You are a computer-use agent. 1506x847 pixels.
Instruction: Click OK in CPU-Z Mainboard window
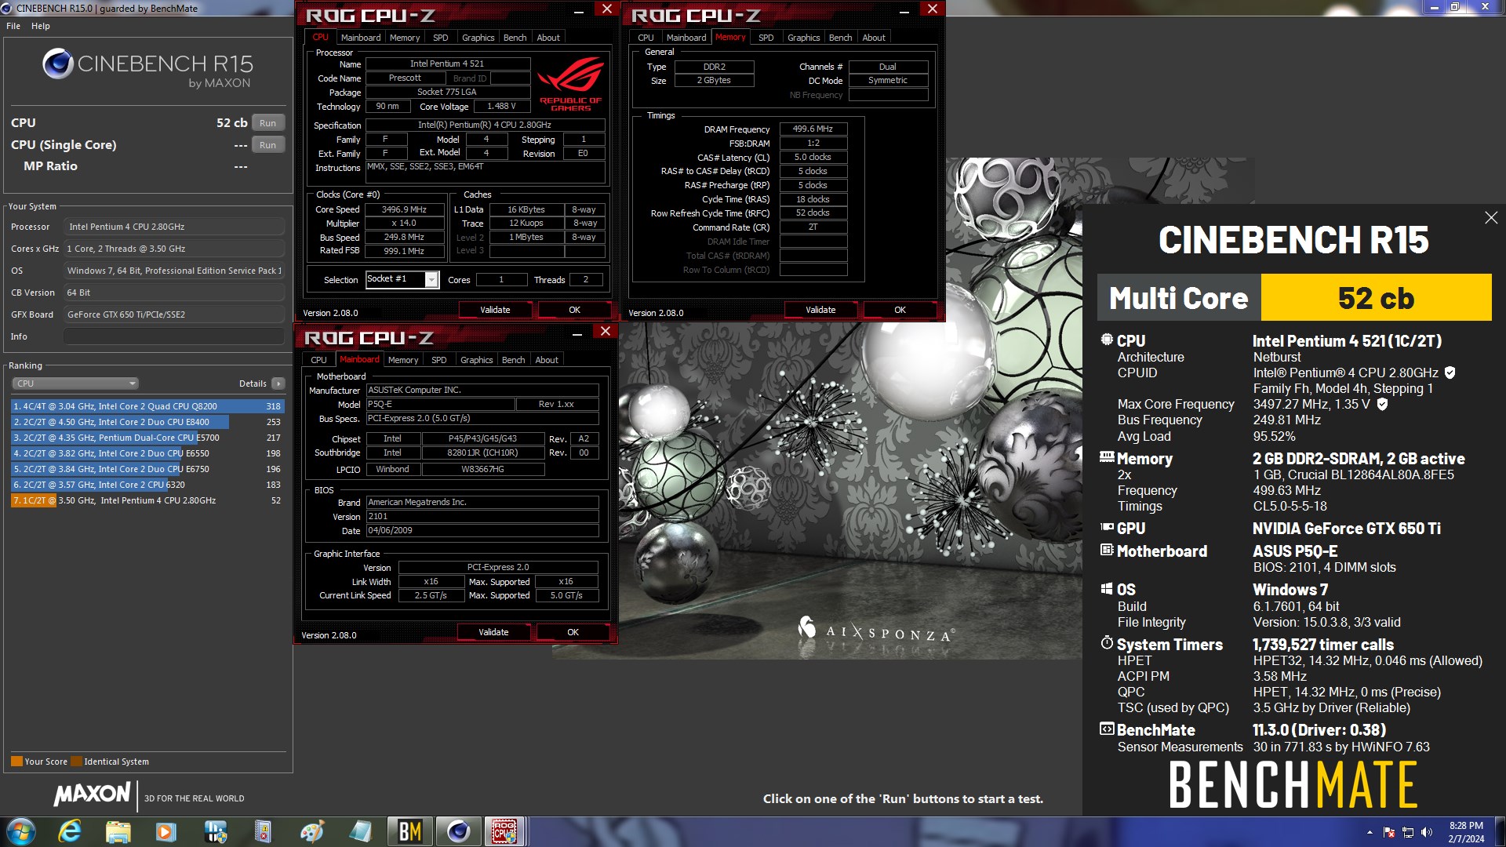pyautogui.click(x=573, y=632)
